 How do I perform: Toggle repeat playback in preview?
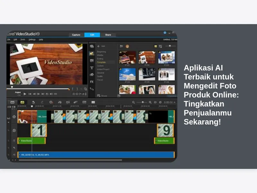pos(47,94)
